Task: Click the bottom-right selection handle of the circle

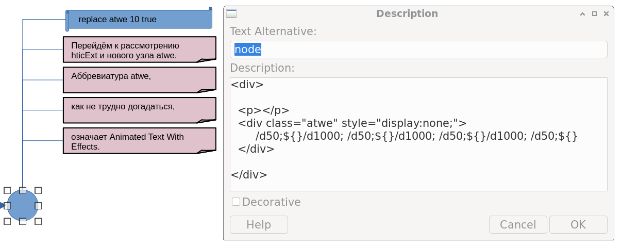Action: (38, 221)
